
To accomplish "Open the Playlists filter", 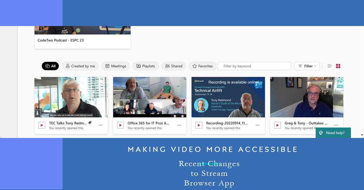I will click(x=146, y=66).
